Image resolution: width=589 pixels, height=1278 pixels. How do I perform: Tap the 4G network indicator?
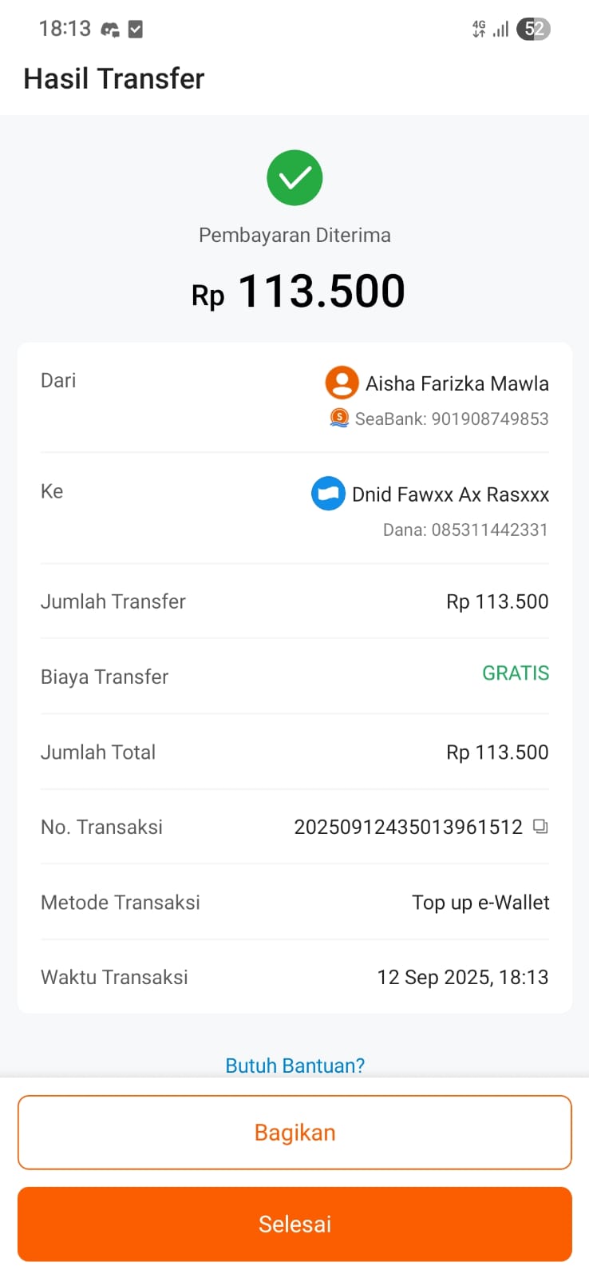click(479, 30)
